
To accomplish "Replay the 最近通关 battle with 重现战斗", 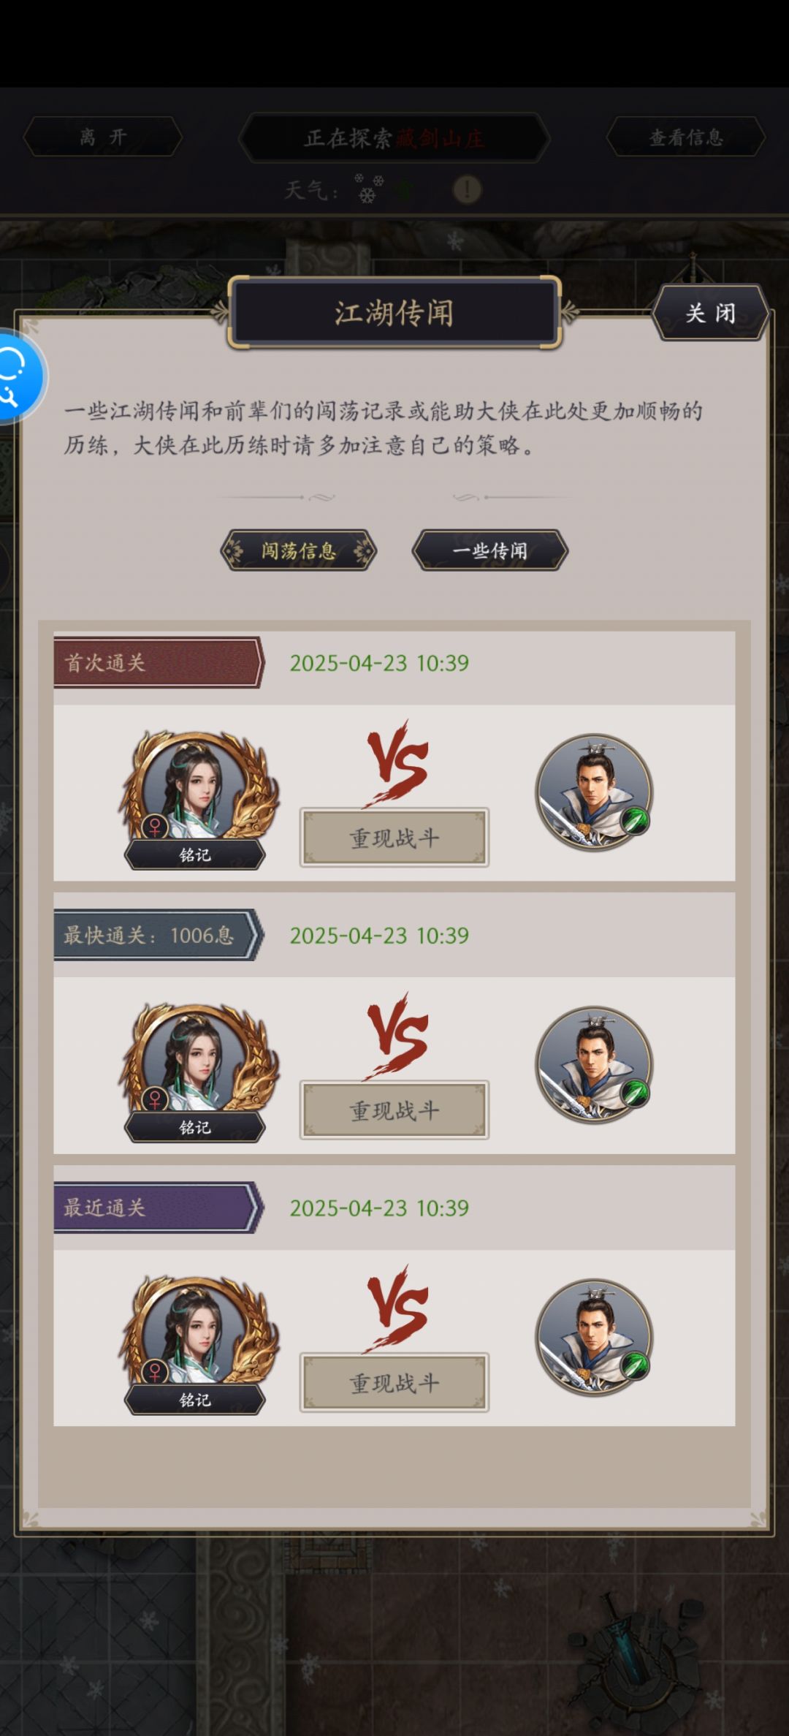I will click(x=394, y=1383).
